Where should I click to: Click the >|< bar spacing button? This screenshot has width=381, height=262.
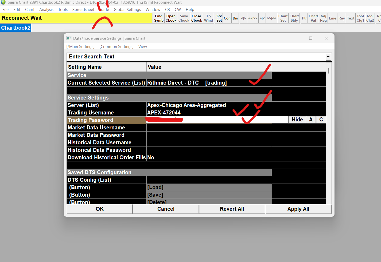coord(262,18)
